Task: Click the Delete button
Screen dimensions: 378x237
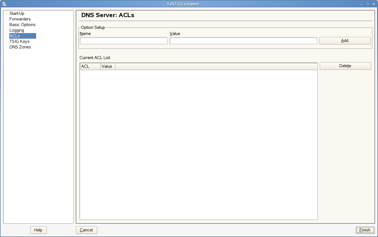Action: point(345,66)
